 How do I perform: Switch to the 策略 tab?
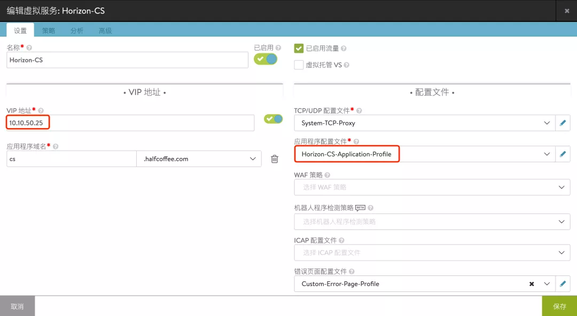[48, 30]
